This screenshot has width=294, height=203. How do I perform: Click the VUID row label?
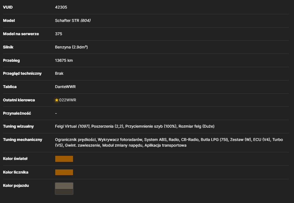(x=8, y=7)
